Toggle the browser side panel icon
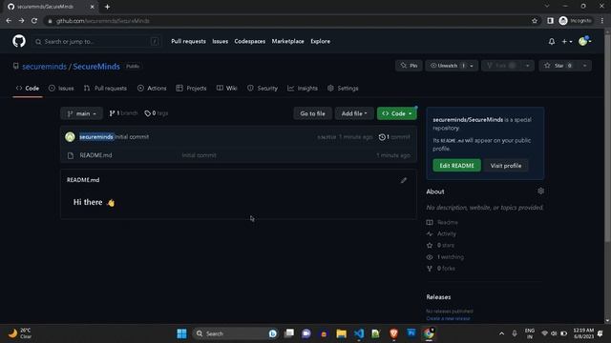Screen dimensions: 611x343 pyautogui.click(x=550, y=21)
